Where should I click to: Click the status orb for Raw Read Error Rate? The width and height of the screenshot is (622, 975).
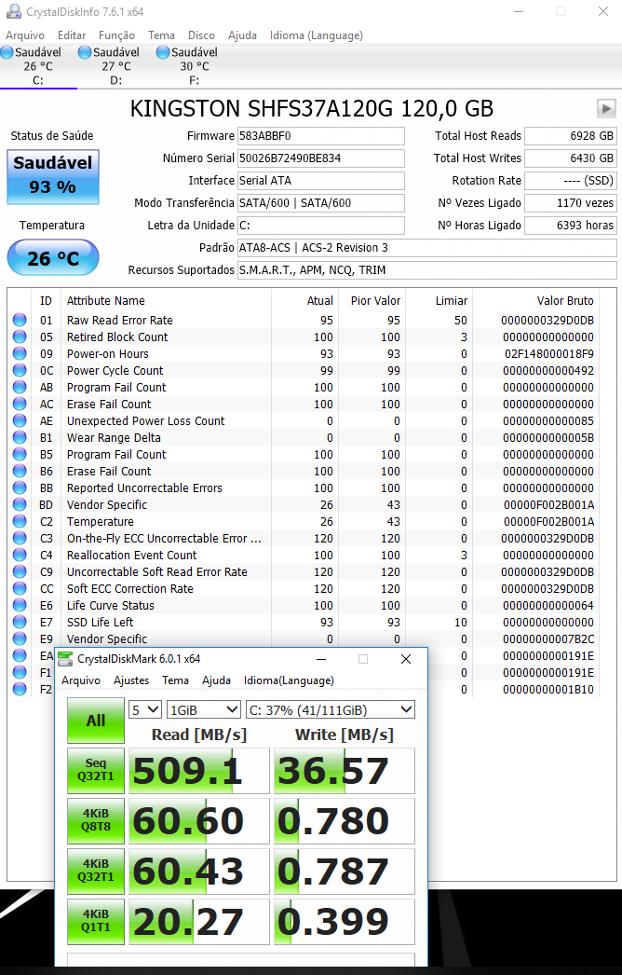[x=20, y=321]
